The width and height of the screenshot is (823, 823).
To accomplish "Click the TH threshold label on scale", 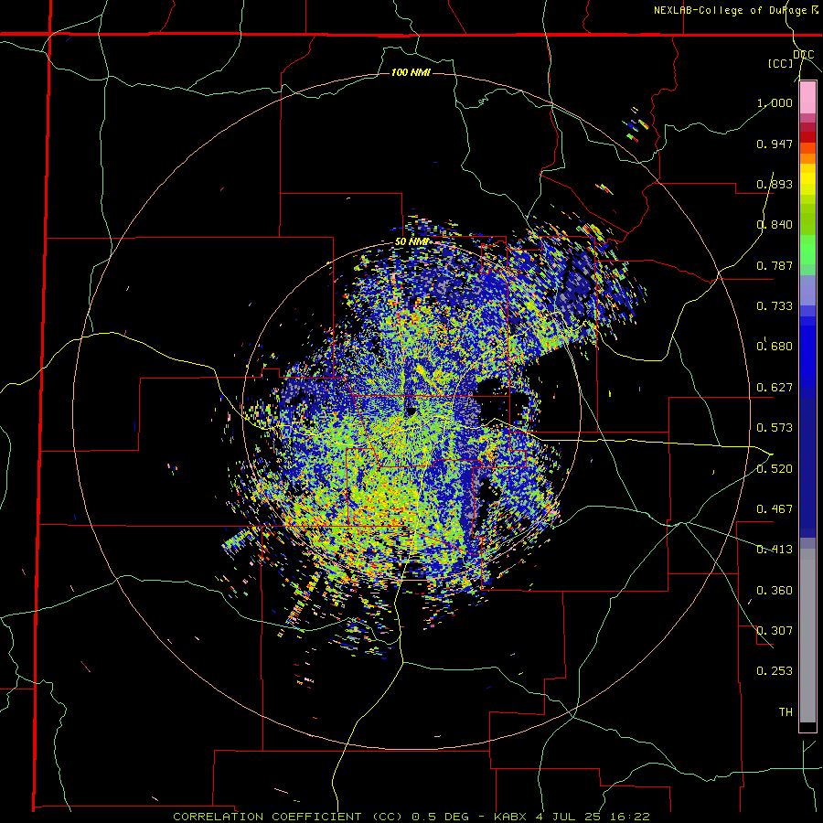I will (x=786, y=711).
